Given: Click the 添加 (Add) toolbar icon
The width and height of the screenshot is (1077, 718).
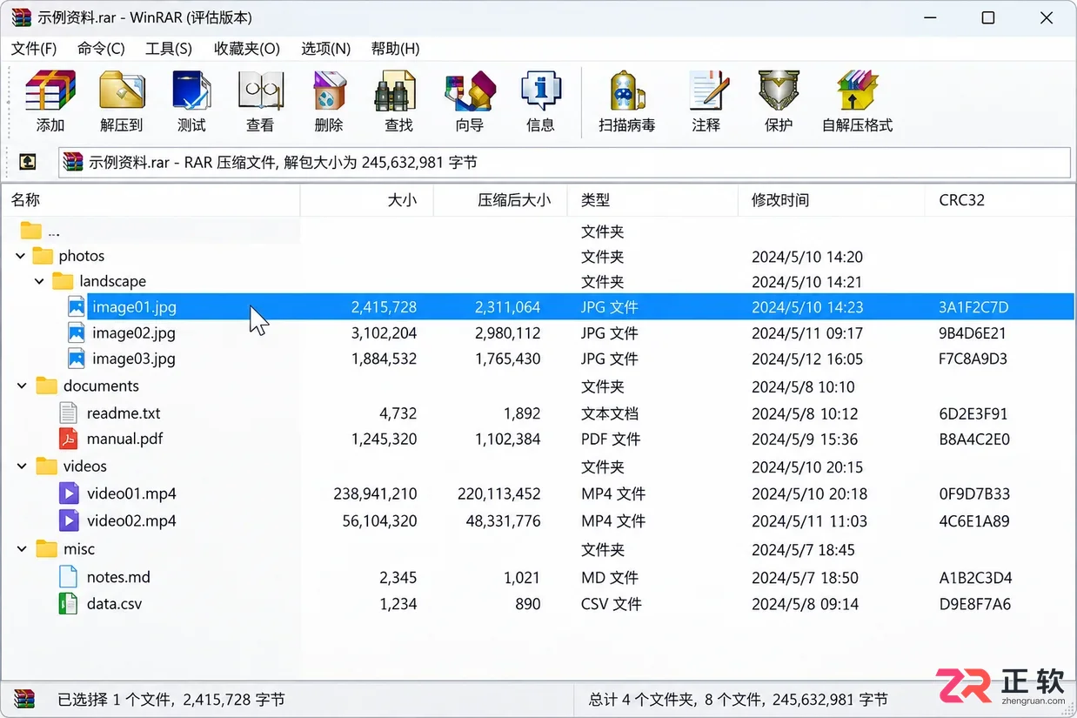Looking at the screenshot, I should [50, 91].
